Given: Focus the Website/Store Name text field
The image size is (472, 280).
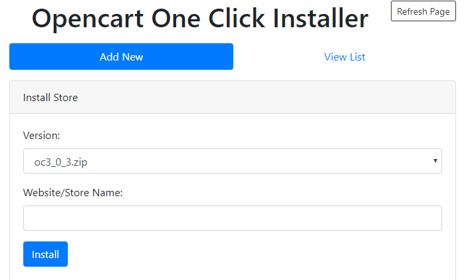Looking at the screenshot, I should pyautogui.click(x=233, y=218).
